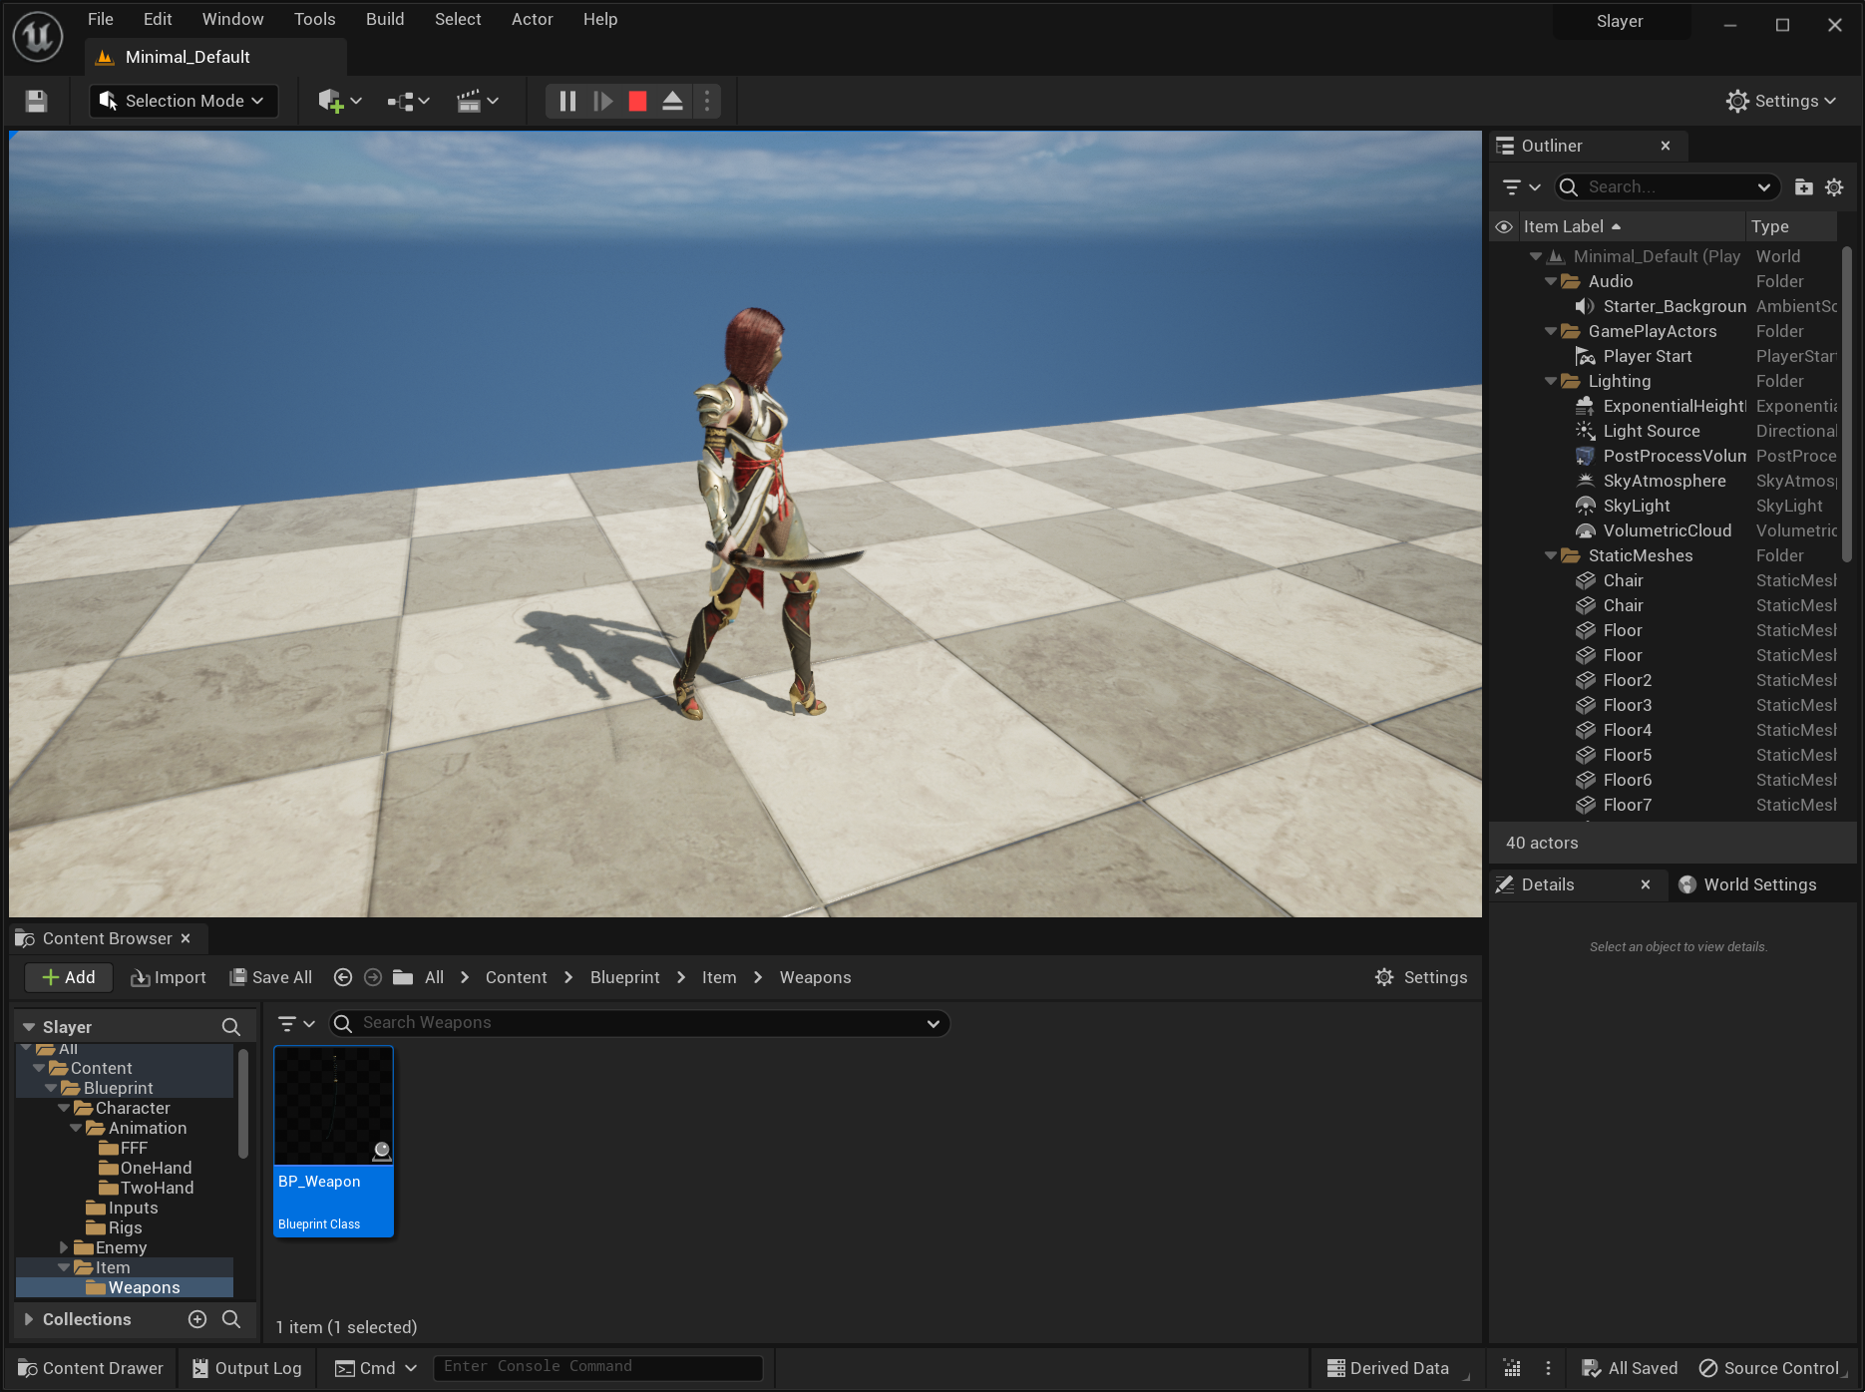The height and width of the screenshot is (1392, 1865).
Task: Open the Content Drawer
Action: (91, 1368)
